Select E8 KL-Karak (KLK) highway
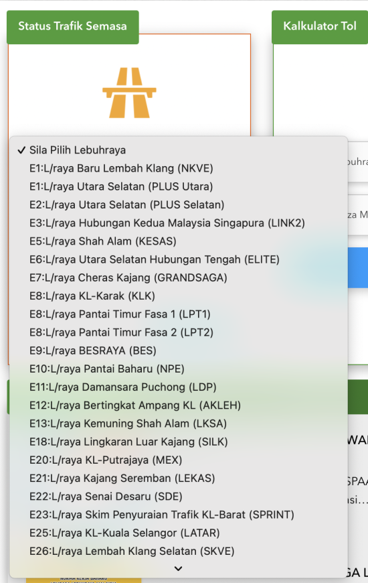Viewport: 368px width, 583px height. (x=179, y=296)
